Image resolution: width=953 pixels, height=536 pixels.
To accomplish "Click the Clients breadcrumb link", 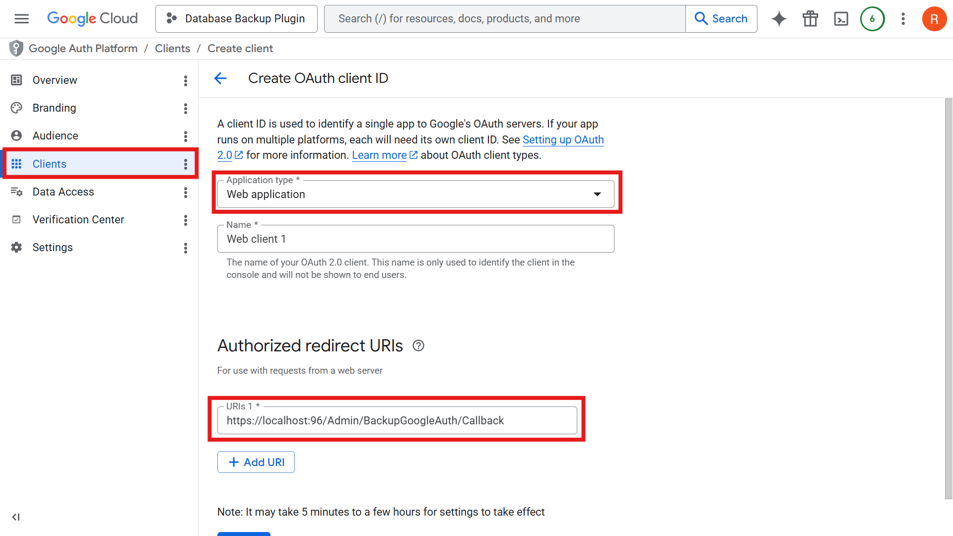I will coord(172,49).
